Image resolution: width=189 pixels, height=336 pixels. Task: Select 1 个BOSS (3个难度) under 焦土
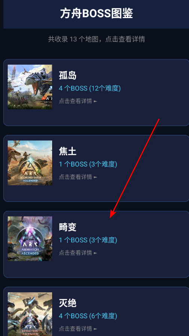pos(88,164)
